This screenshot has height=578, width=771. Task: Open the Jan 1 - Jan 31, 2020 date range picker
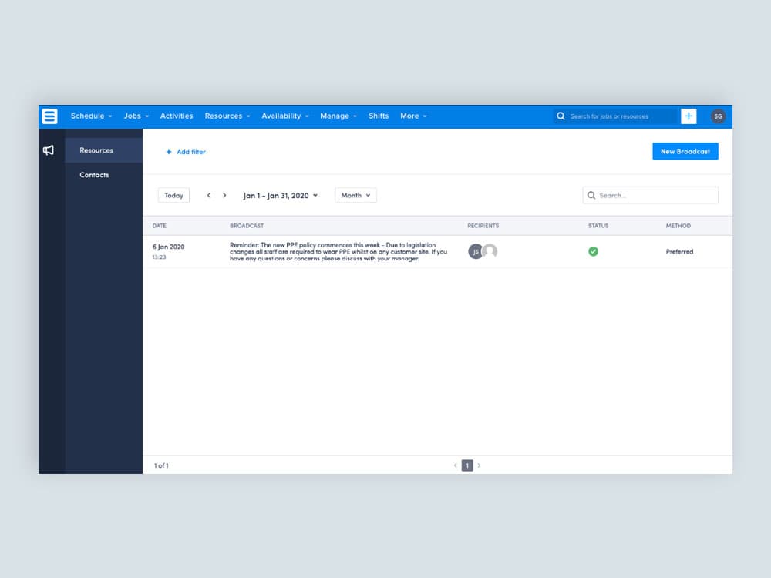point(281,196)
